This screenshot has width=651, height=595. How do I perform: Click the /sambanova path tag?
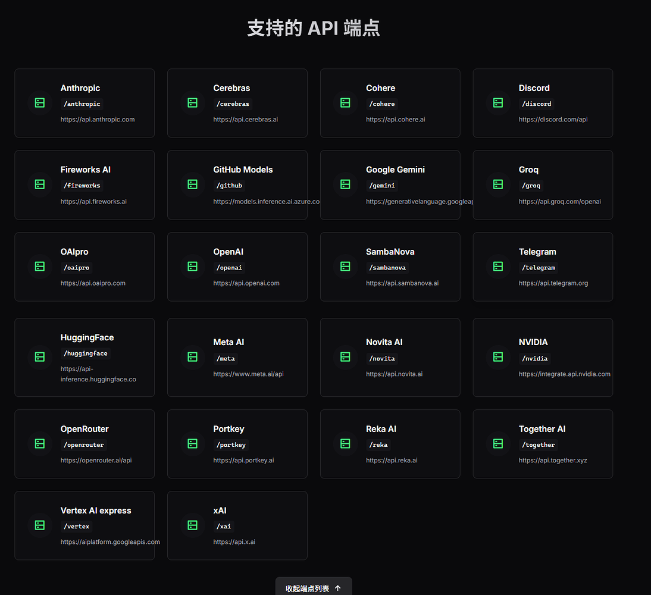[x=387, y=268]
